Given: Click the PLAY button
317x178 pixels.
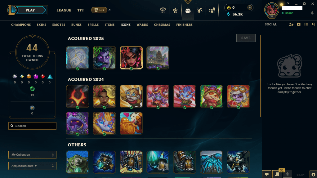Looking at the screenshot, I should coord(30,10).
